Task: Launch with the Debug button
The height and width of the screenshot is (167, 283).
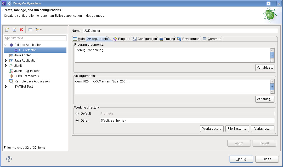Action: [x=241, y=159]
